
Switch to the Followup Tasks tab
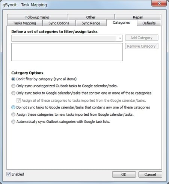pyautogui.click(x=38, y=17)
